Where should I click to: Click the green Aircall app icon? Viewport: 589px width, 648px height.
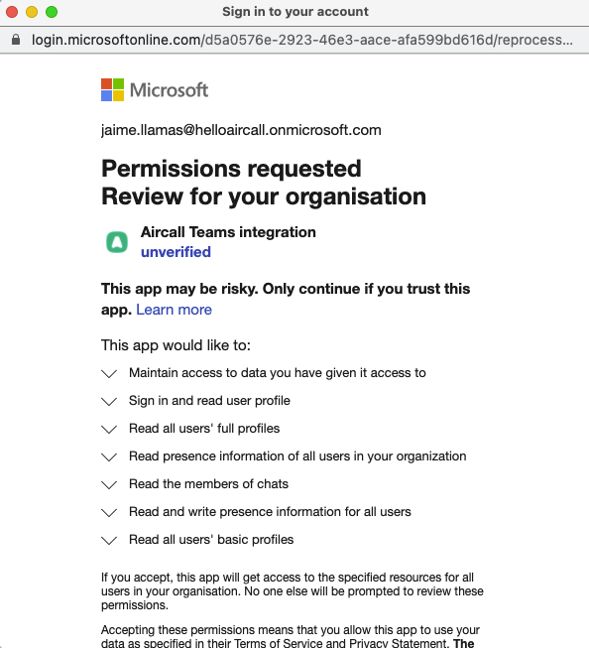pyautogui.click(x=117, y=242)
